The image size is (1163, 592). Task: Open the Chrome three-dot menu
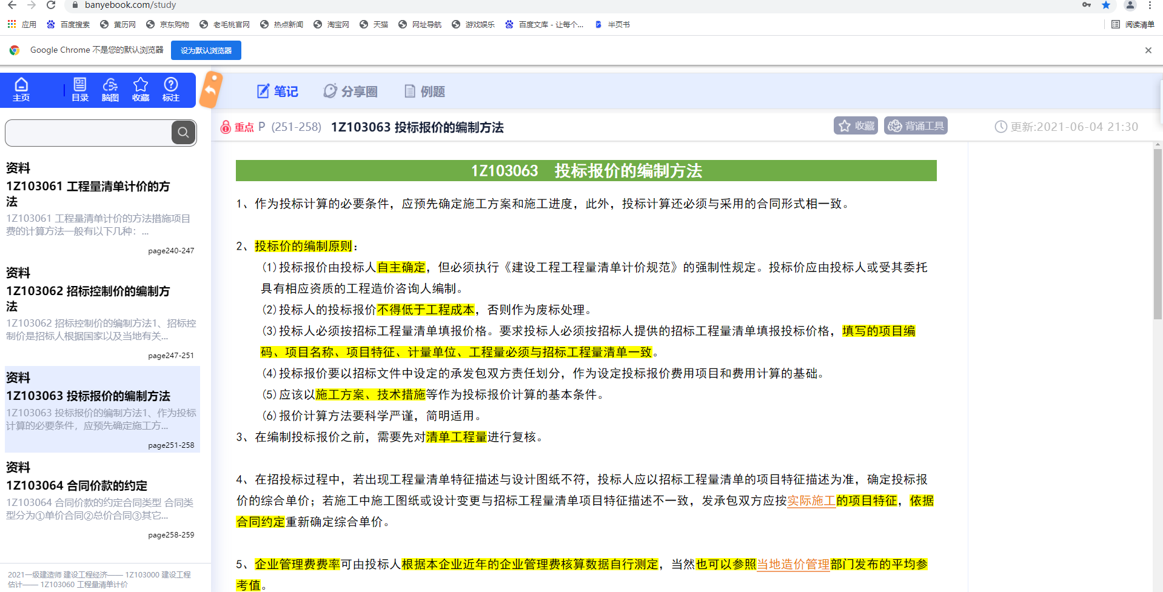[1150, 5]
